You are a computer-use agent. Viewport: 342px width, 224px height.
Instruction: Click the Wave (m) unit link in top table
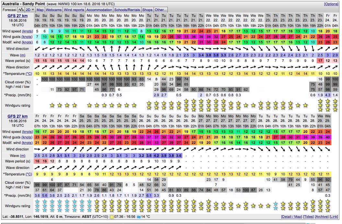pos(23,55)
